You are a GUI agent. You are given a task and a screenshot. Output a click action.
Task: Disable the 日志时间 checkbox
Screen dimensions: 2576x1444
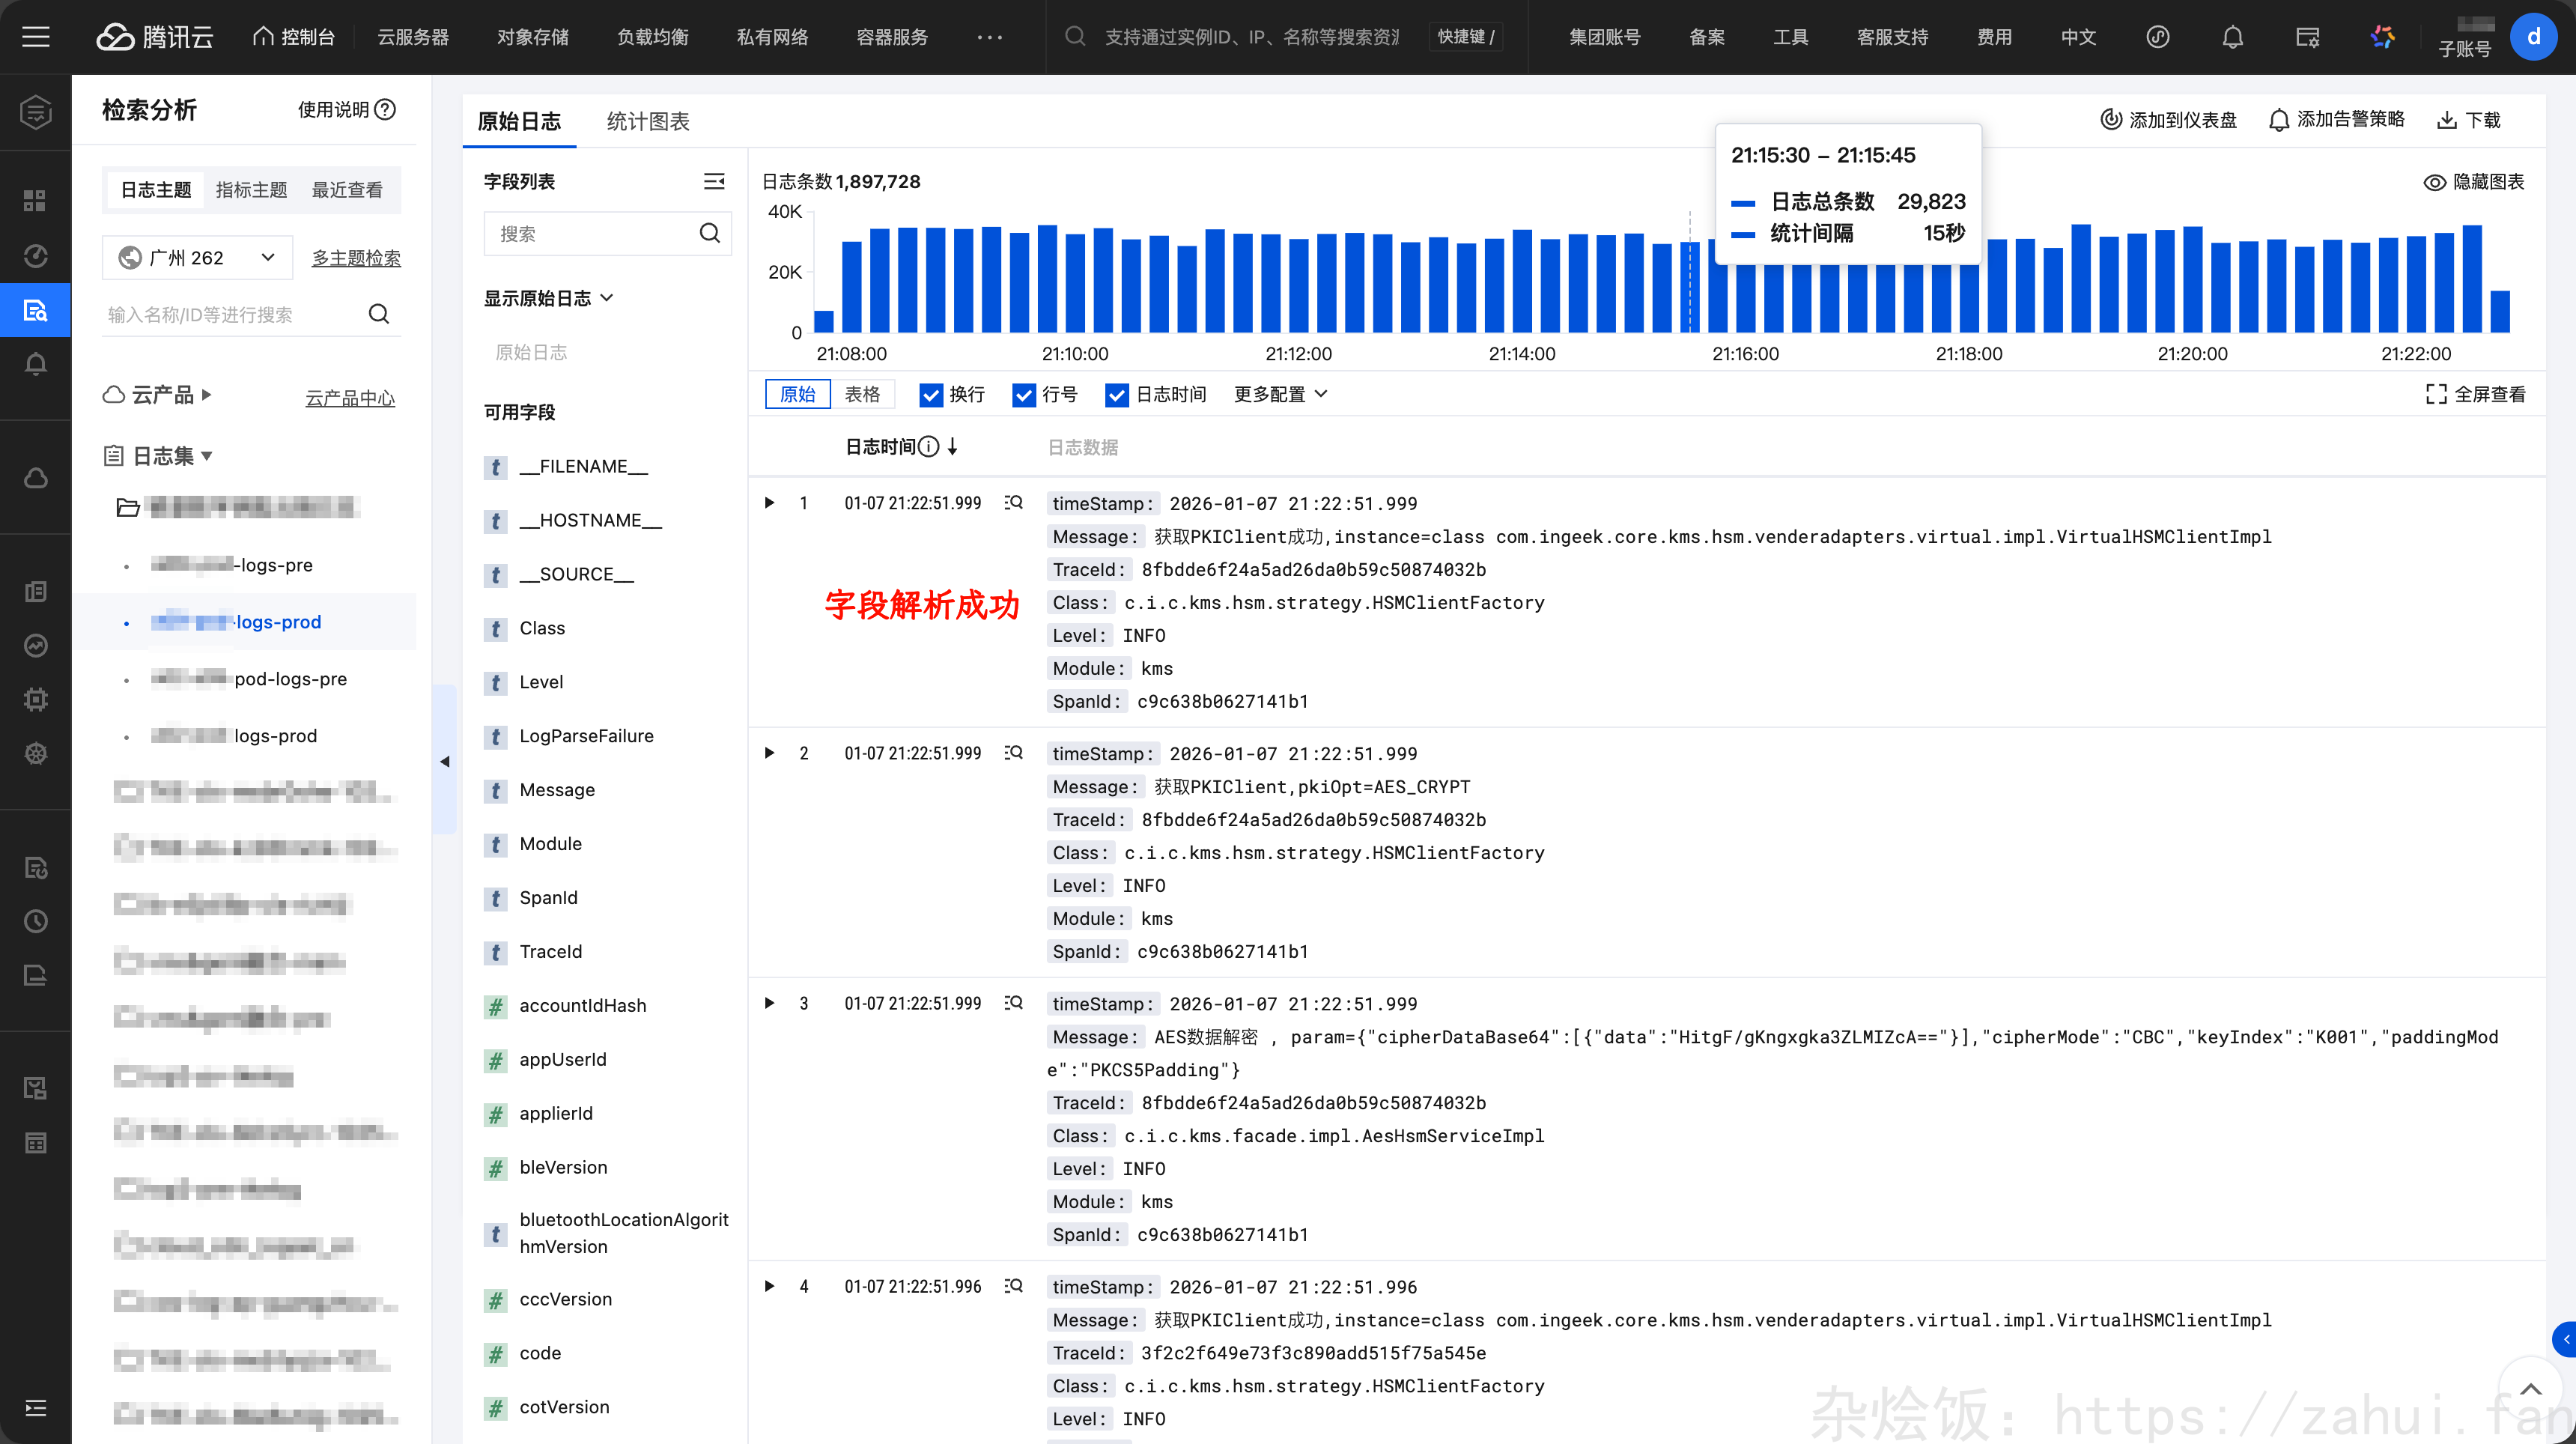[1116, 395]
